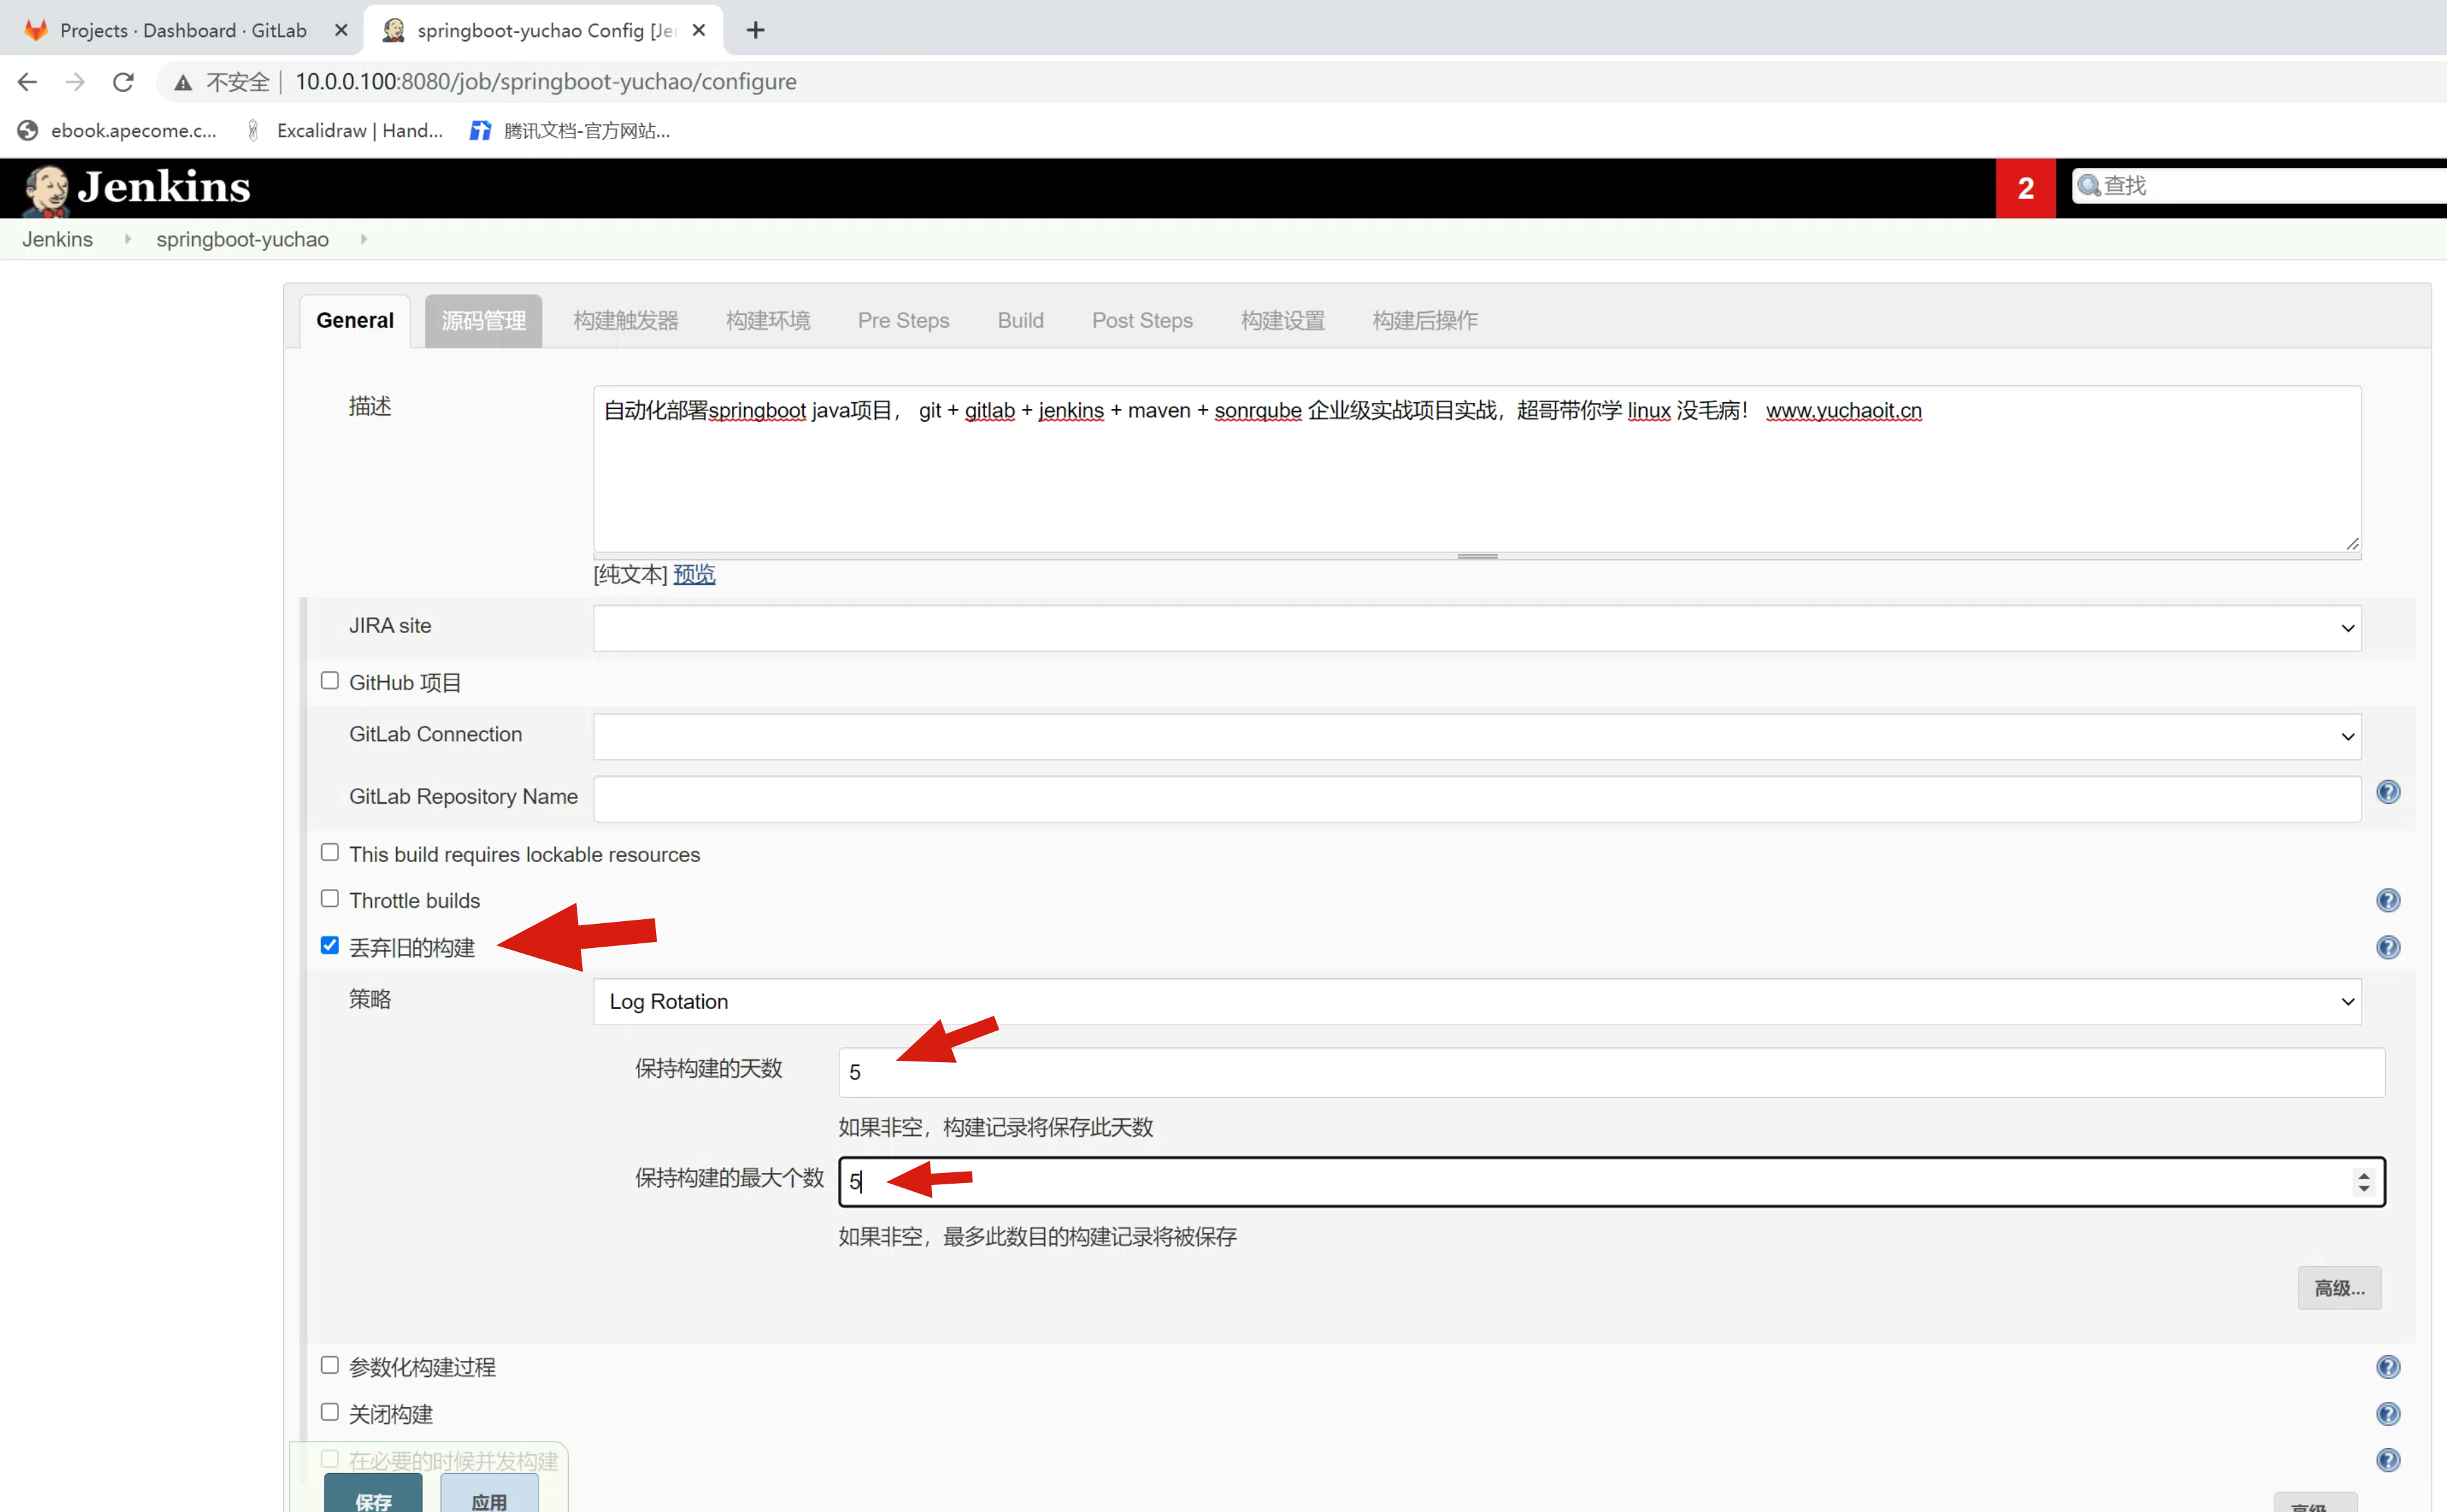This screenshot has width=2447, height=1512.
Task: Switch to the 源码管理 tab
Action: (483, 321)
